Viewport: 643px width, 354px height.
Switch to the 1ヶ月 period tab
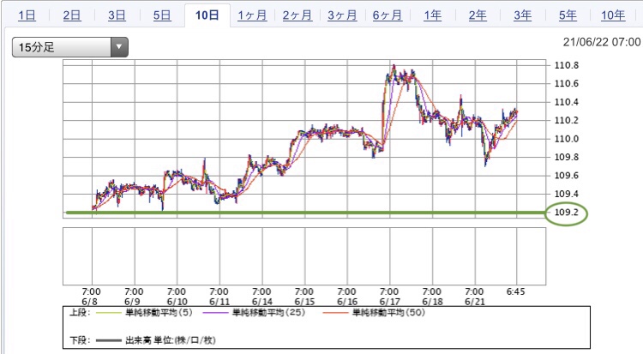click(x=252, y=15)
